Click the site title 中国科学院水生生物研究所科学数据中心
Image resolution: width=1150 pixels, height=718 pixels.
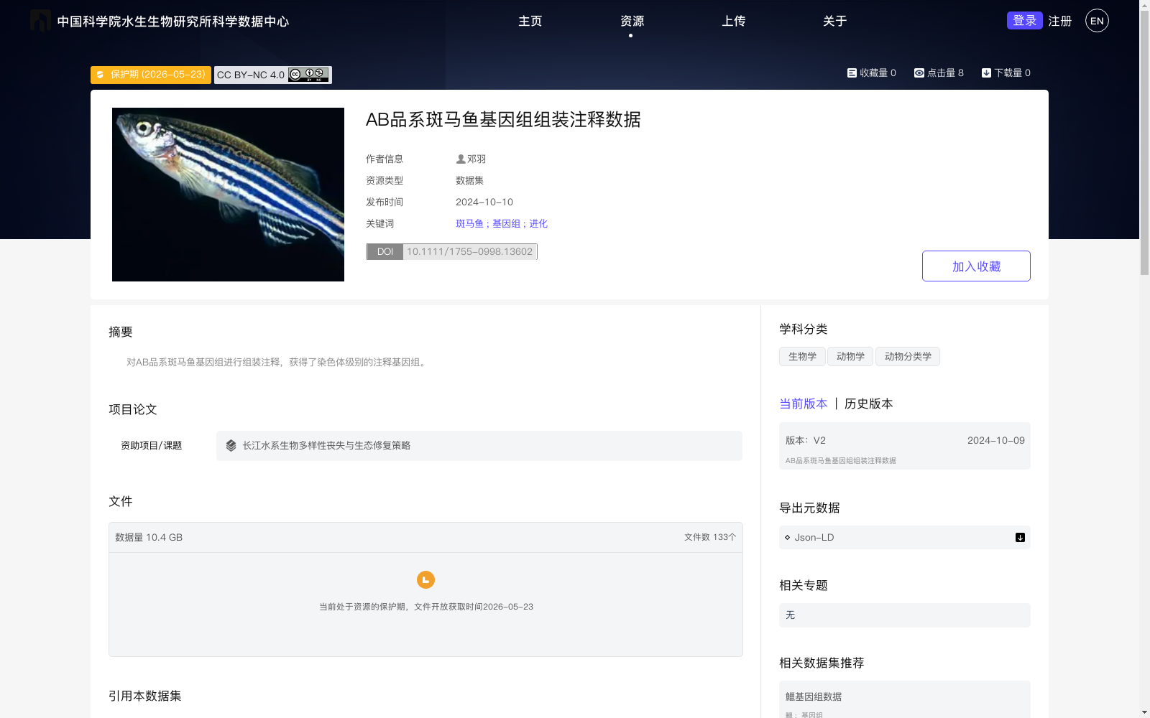[173, 22]
